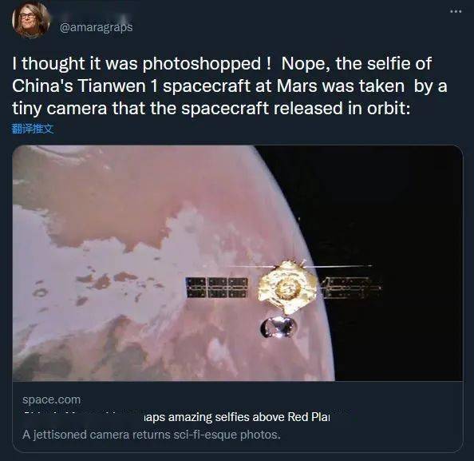
Task: Click the empty area right of the card description
Action: 371,435
